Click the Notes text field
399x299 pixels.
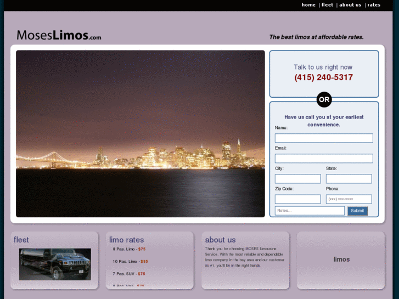coord(310,211)
